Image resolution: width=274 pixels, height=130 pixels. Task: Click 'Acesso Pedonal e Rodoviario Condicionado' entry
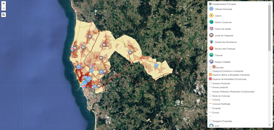233,92
